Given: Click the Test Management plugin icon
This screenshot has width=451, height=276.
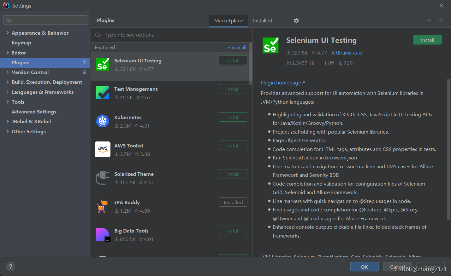Looking at the screenshot, I should tap(103, 93).
